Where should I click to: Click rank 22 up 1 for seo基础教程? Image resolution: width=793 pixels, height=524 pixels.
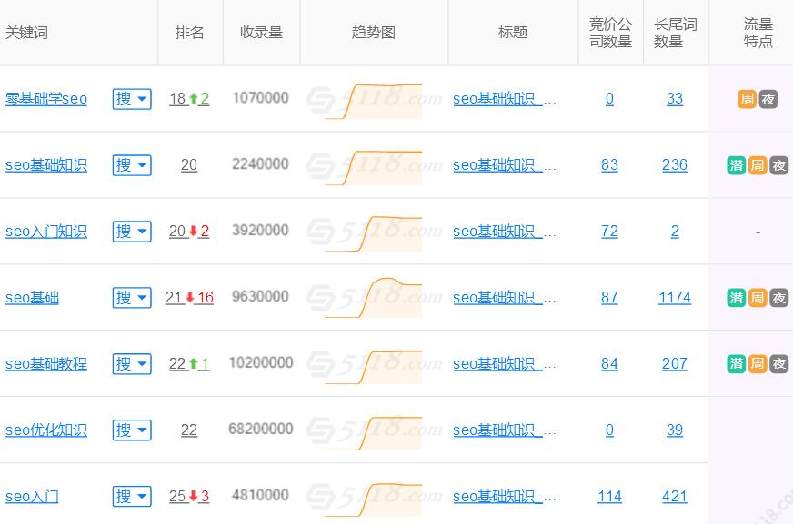189,363
